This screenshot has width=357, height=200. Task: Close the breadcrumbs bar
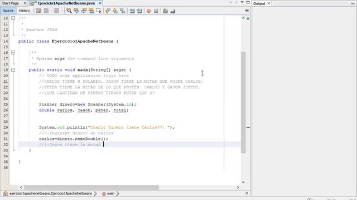pyautogui.click(x=247, y=193)
